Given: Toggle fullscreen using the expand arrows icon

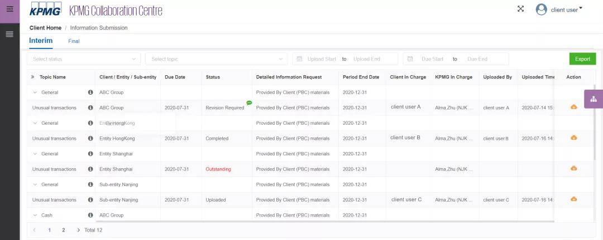Looking at the screenshot, I should tap(520, 9).
